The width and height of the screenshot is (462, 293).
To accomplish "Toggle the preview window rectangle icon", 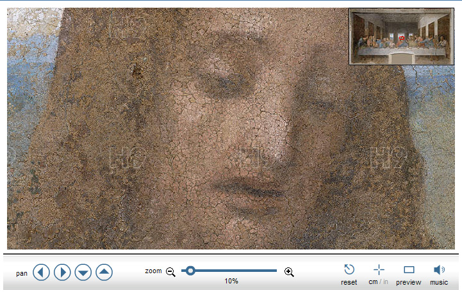I will click(409, 270).
